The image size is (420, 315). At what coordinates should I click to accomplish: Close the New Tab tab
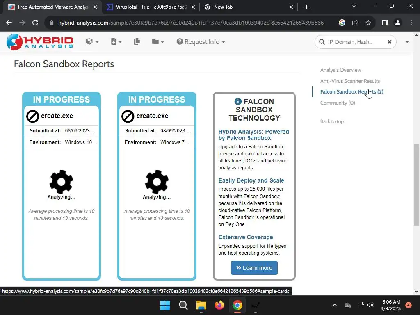(x=291, y=7)
